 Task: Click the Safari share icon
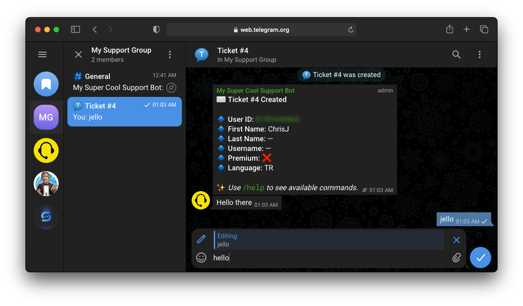click(x=450, y=30)
